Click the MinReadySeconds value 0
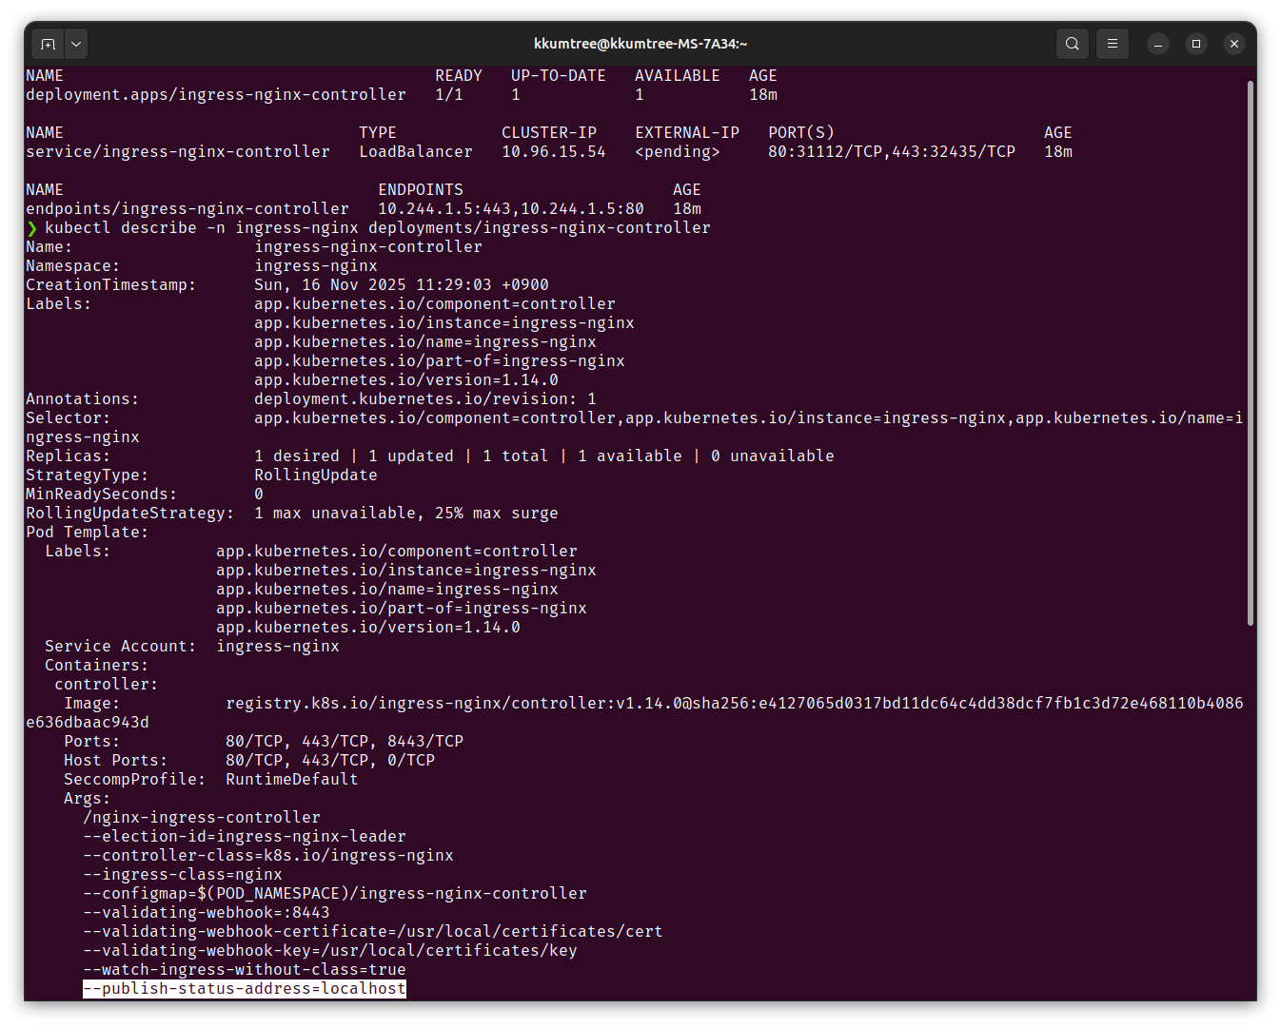This screenshot has height=1028, width=1281. (259, 495)
